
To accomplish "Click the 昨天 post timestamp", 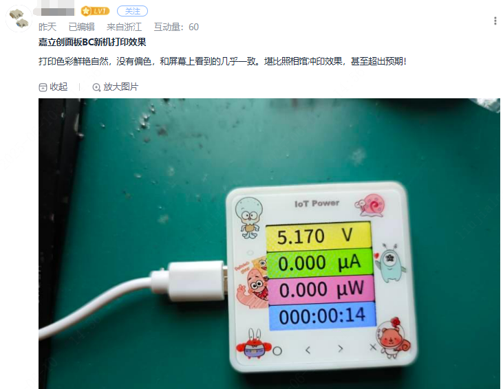I will 47,27.
